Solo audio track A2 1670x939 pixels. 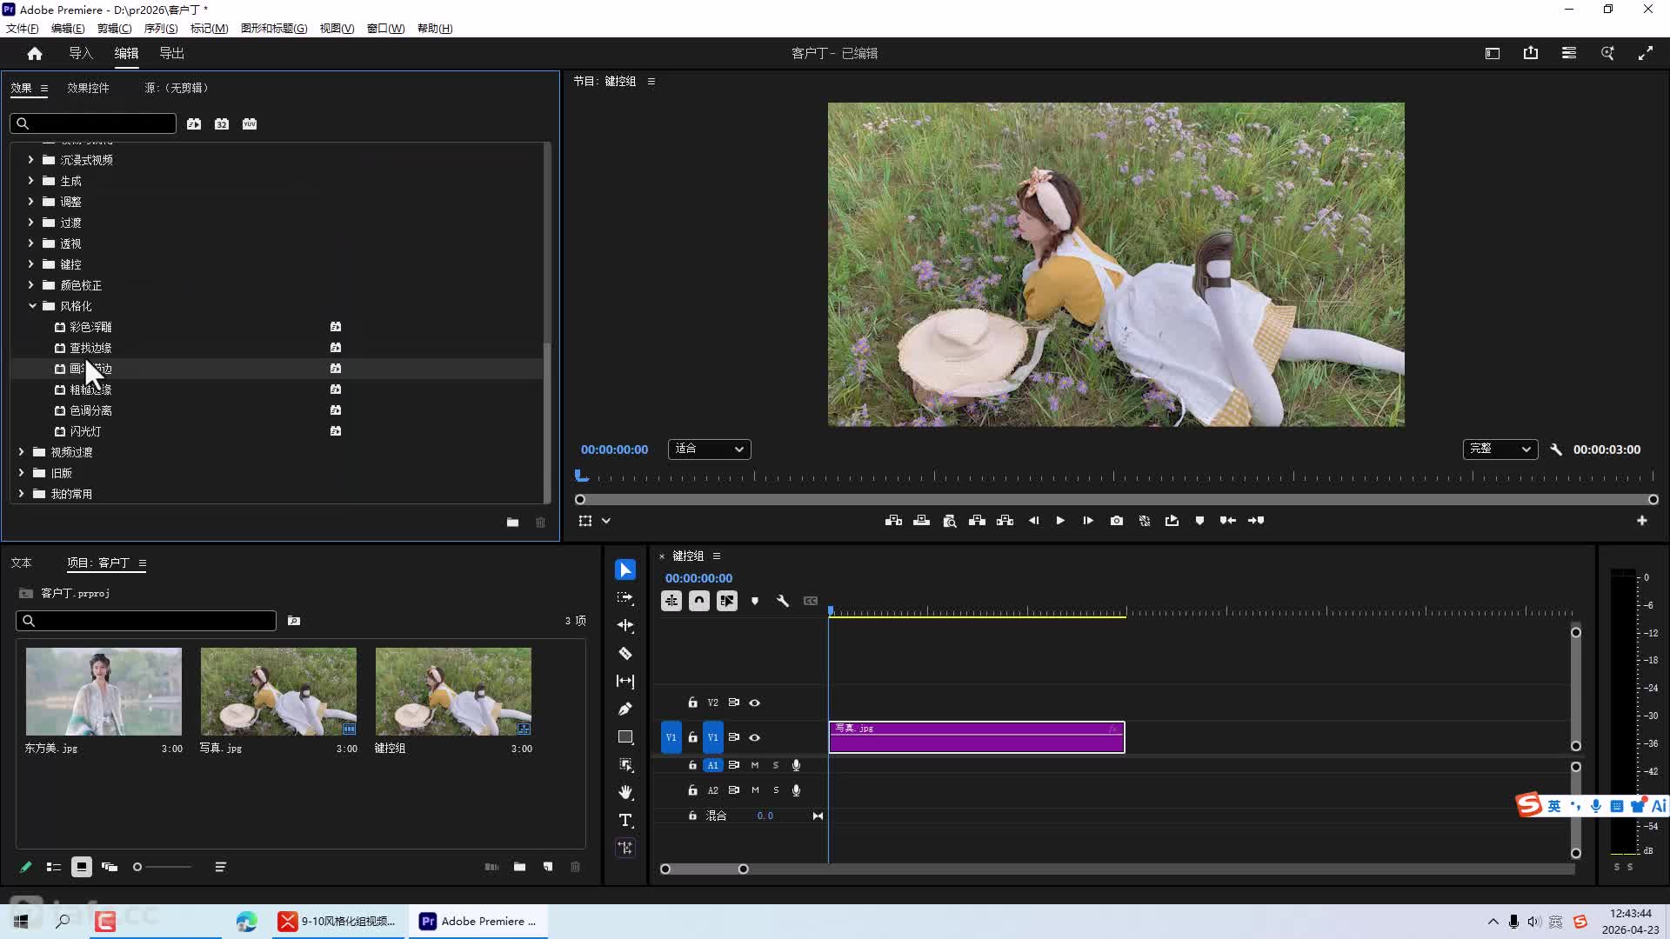pos(776,790)
